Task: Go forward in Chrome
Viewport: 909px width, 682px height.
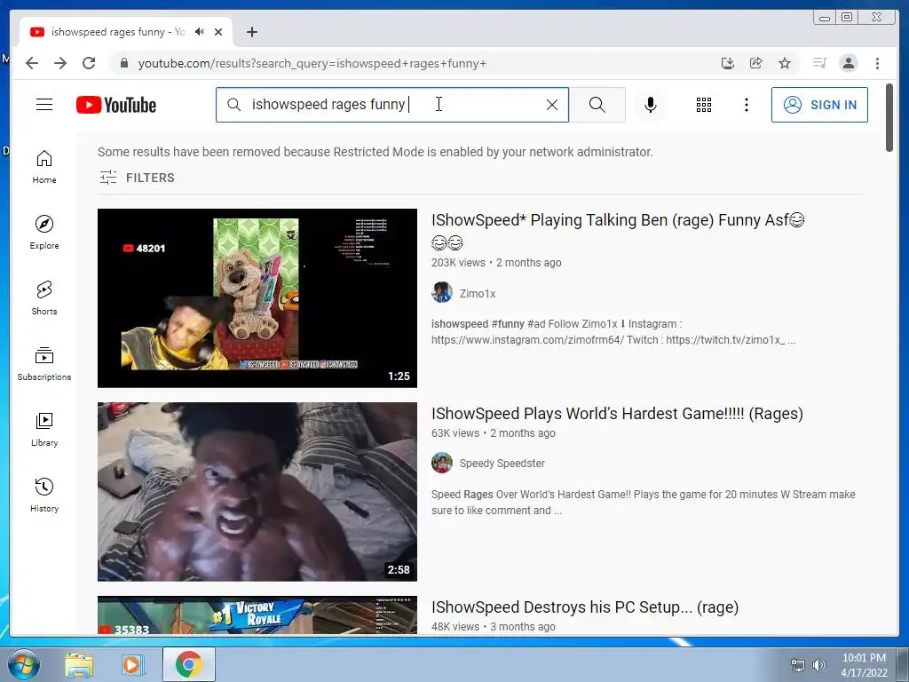Action: [x=60, y=63]
